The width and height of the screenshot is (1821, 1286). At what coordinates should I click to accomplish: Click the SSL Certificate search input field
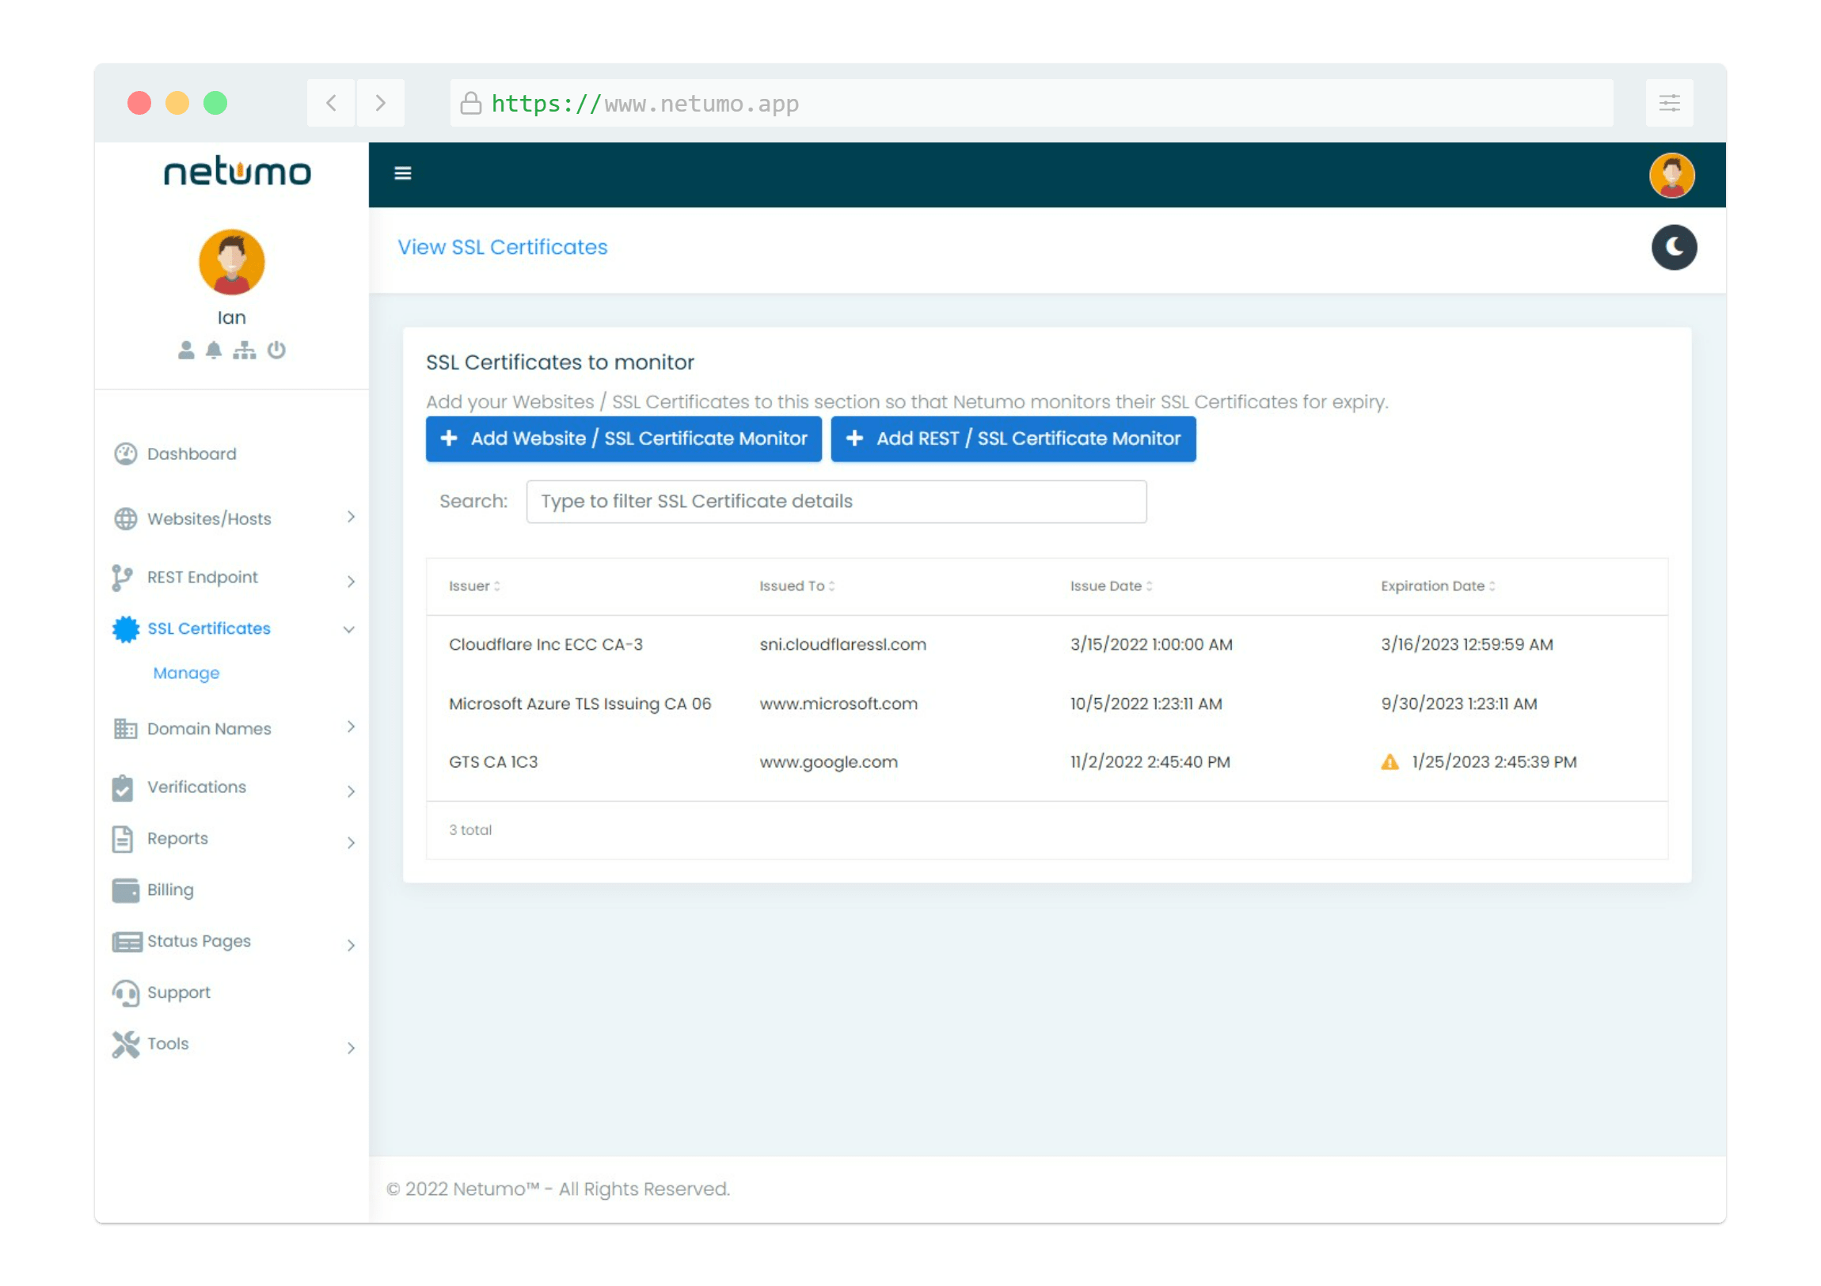point(837,499)
